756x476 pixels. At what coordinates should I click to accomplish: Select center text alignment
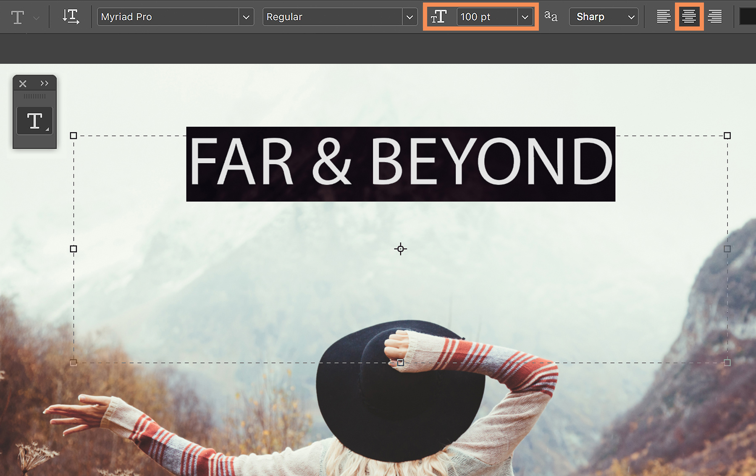coord(689,17)
